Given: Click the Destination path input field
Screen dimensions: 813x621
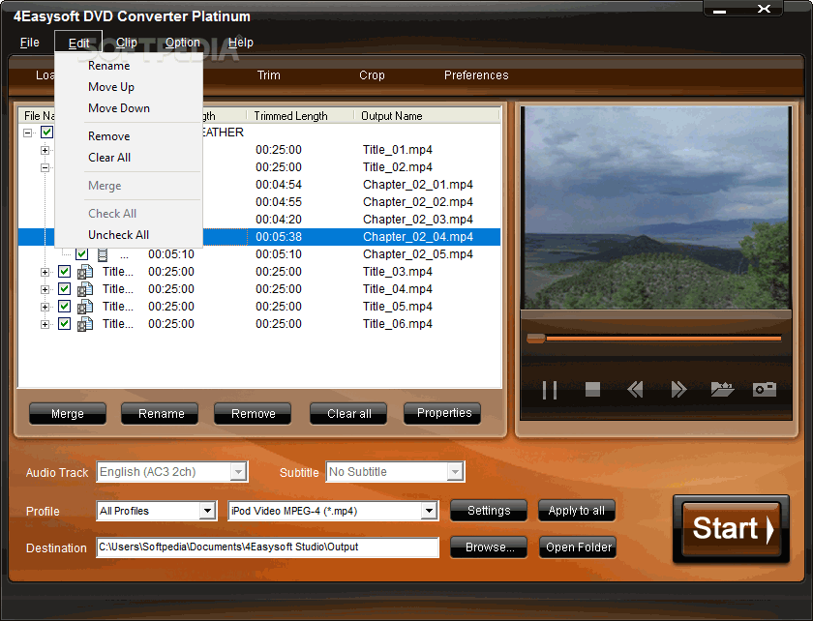Looking at the screenshot, I should 267,547.
